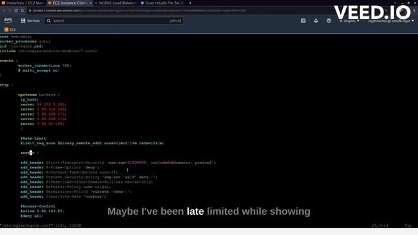Close the EC2 Instance Connect tab
Screen dimensions: 418x235
[x=91, y=3]
